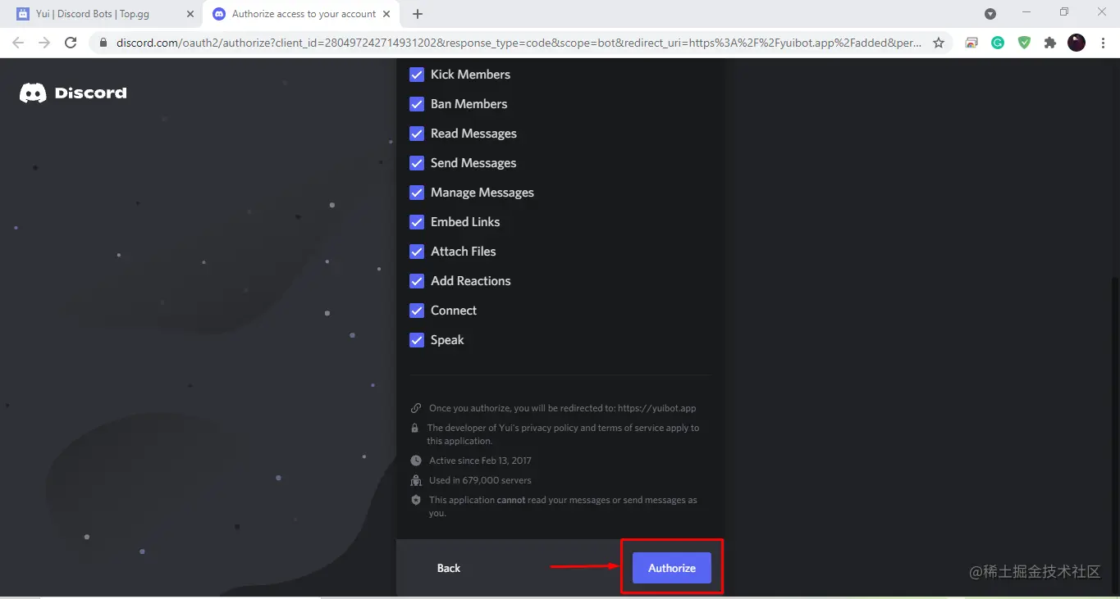Image resolution: width=1120 pixels, height=599 pixels.
Task: Open a new browser tab
Action: [418, 14]
